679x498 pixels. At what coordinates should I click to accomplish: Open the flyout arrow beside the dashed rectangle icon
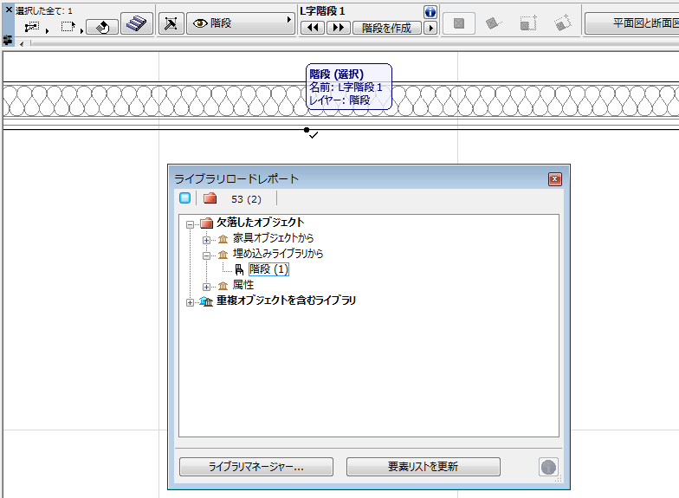tap(81, 30)
